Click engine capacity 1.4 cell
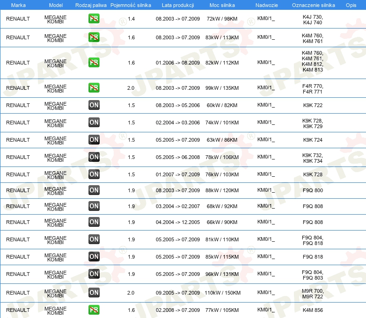 131,19
